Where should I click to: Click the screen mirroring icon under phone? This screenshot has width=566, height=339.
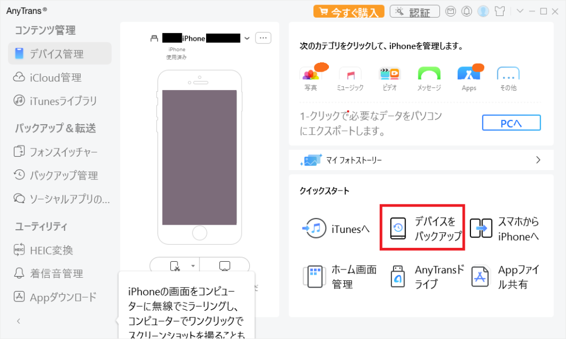pyautogui.click(x=224, y=266)
